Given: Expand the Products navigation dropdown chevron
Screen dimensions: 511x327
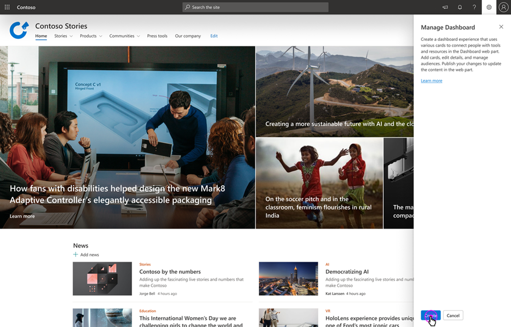Looking at the screenshot, I should click(101, 36).
